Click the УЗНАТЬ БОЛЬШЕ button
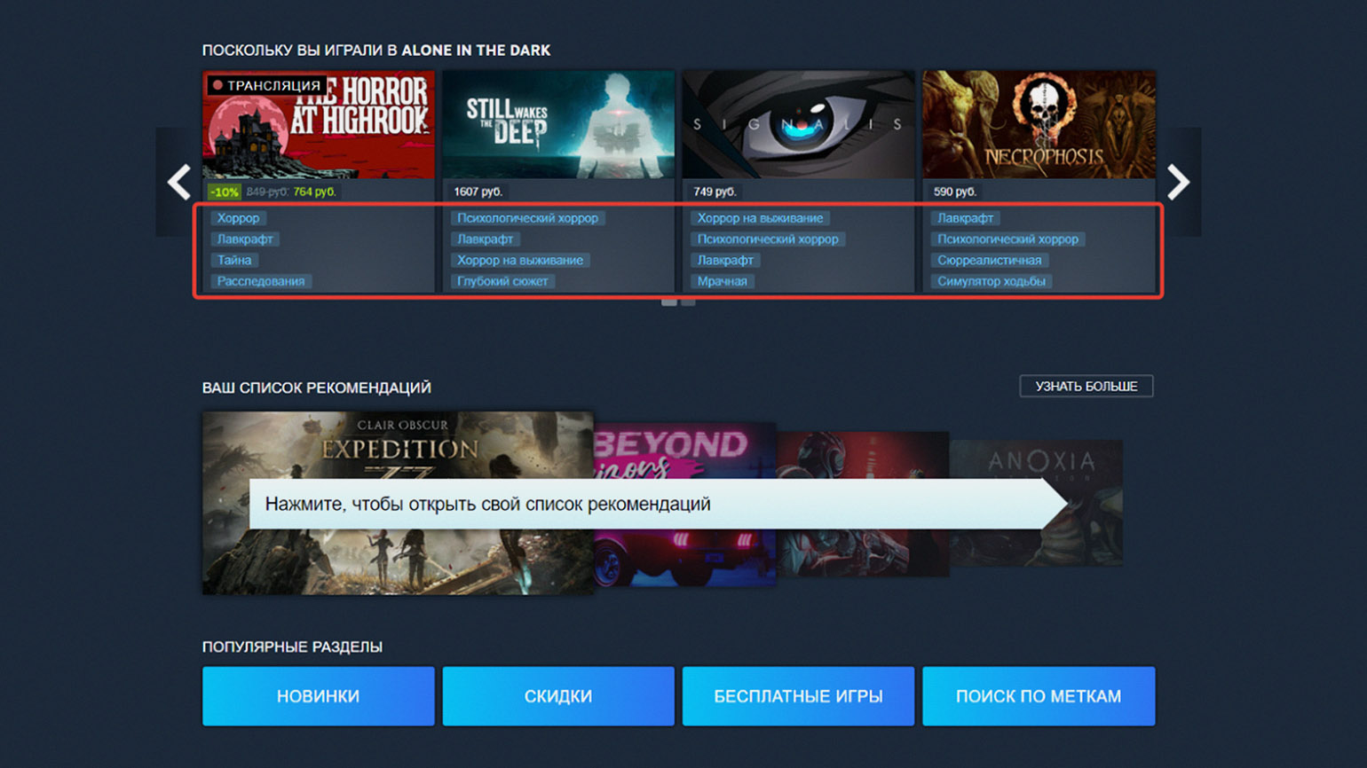 coord(1086,386)
